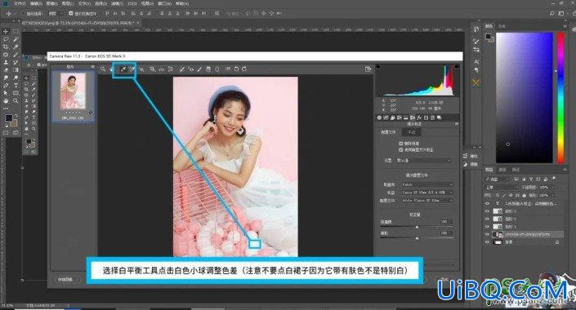This screenshot has width=576, height=310.
Task: Toggle layer filtering switch in Layers panel
Action: [x=554, y=179]
